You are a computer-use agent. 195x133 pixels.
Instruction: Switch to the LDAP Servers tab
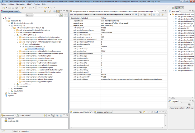(x=24, y=115)
